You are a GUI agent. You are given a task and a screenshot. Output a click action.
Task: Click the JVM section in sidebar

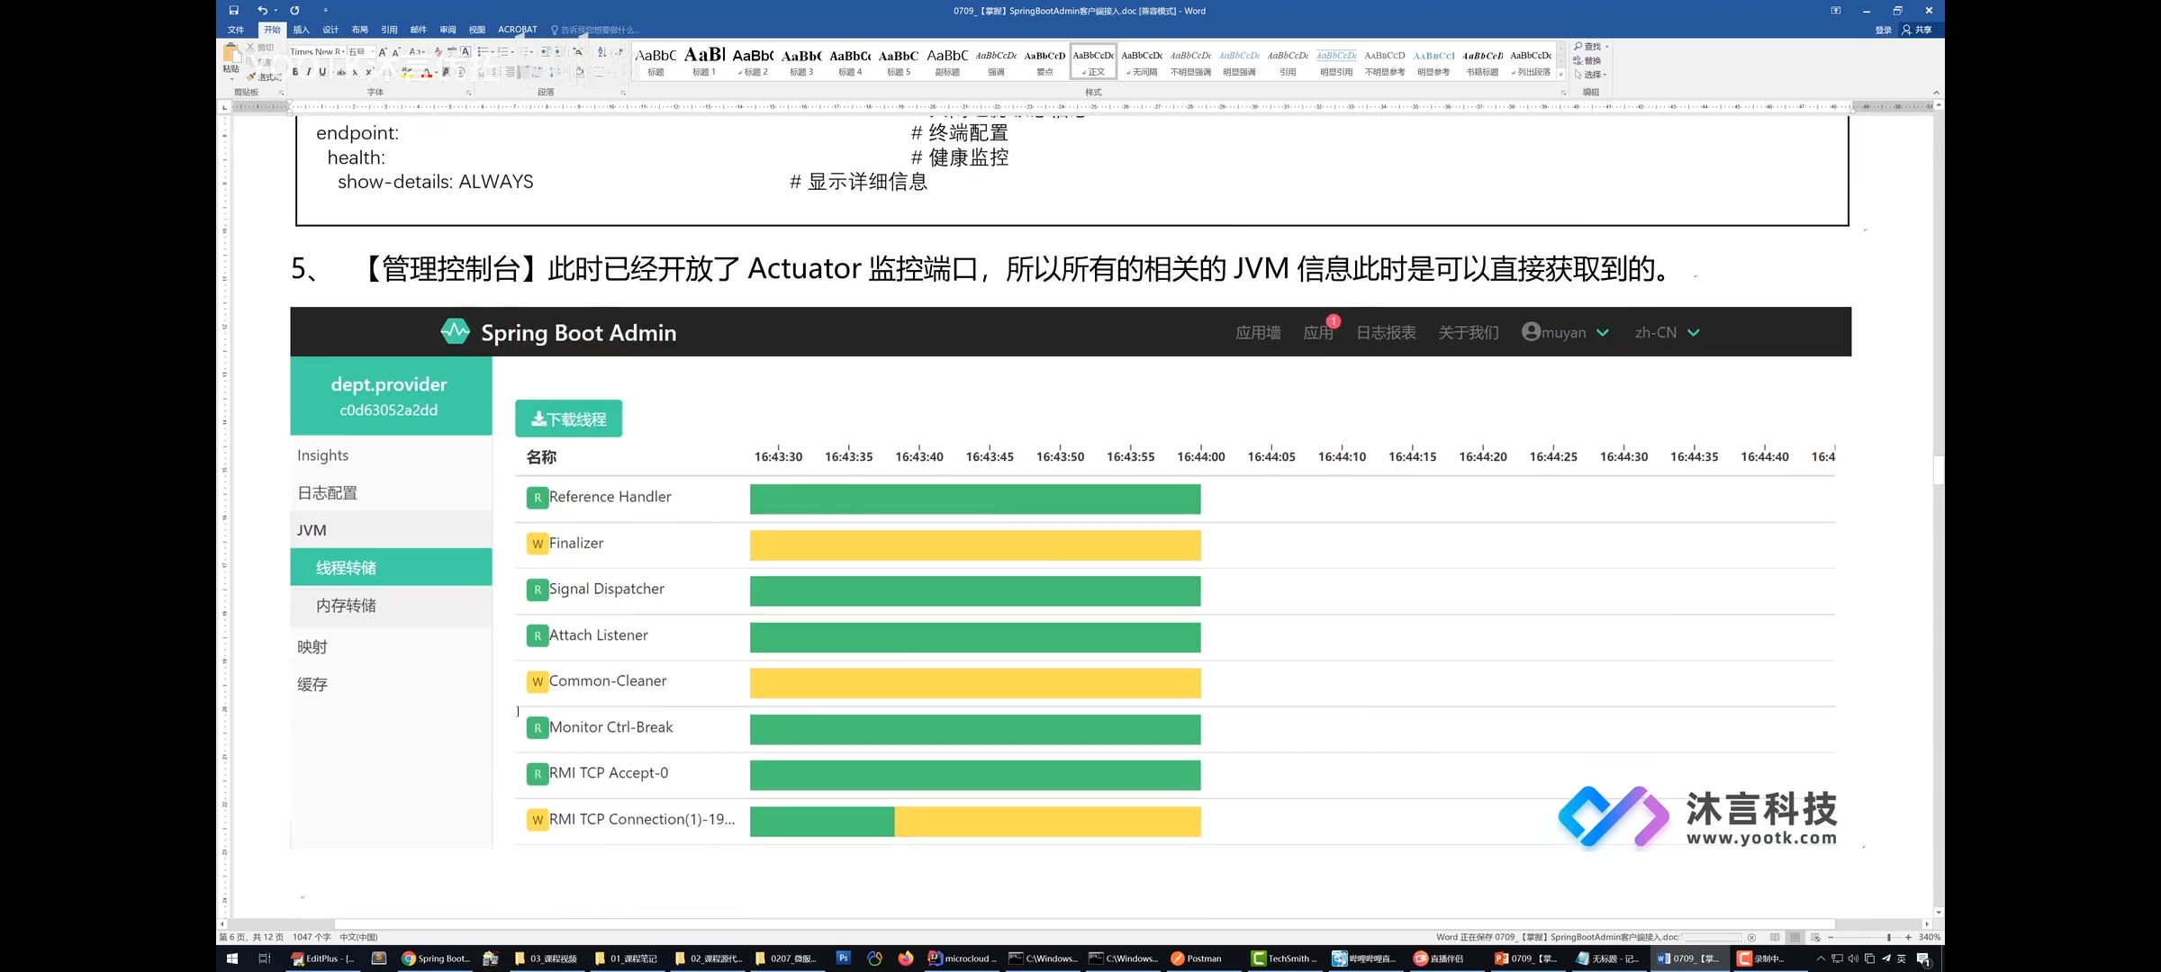(310, 528)
